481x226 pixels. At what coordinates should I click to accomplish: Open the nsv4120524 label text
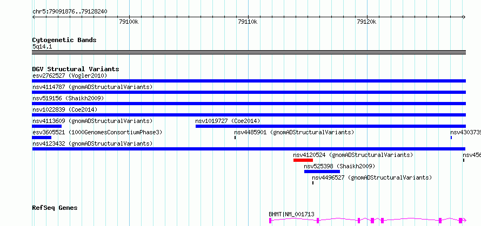353,155
